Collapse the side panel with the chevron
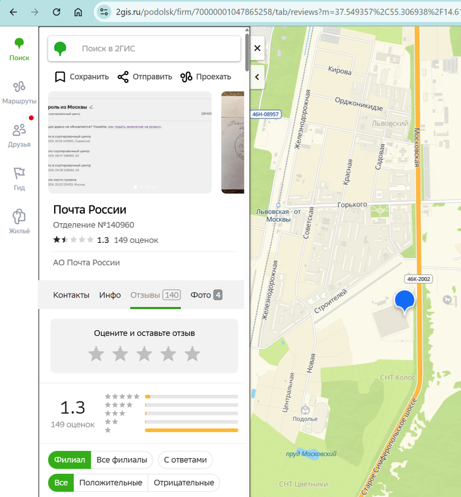 (x=257, y=77)
